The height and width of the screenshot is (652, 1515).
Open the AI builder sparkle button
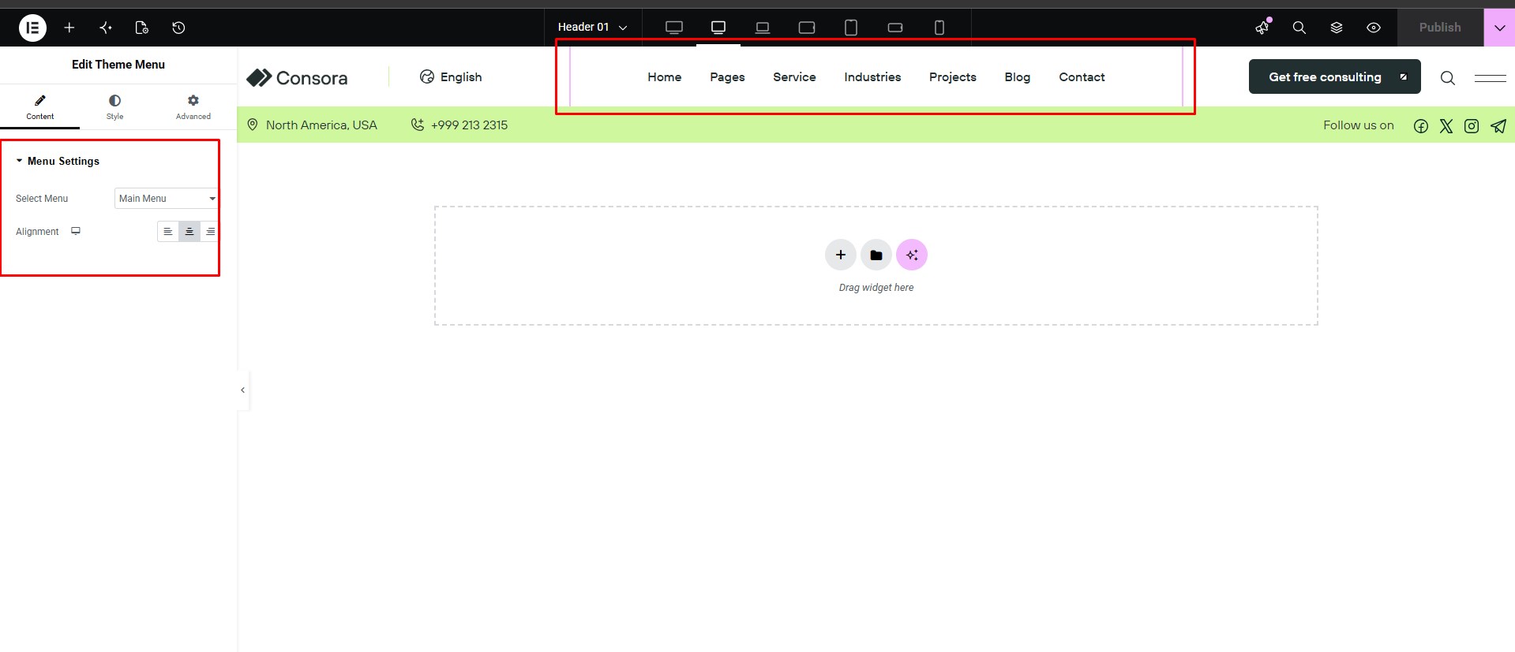(x=912, y=255)
